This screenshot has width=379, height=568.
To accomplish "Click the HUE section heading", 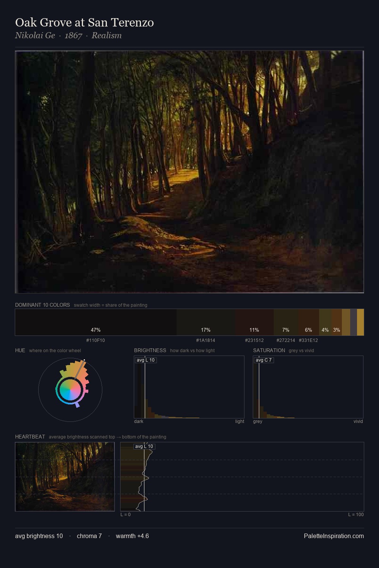I will 20,350.
